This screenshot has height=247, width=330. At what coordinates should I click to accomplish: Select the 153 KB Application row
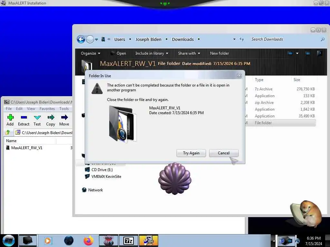tap(280, 96)
